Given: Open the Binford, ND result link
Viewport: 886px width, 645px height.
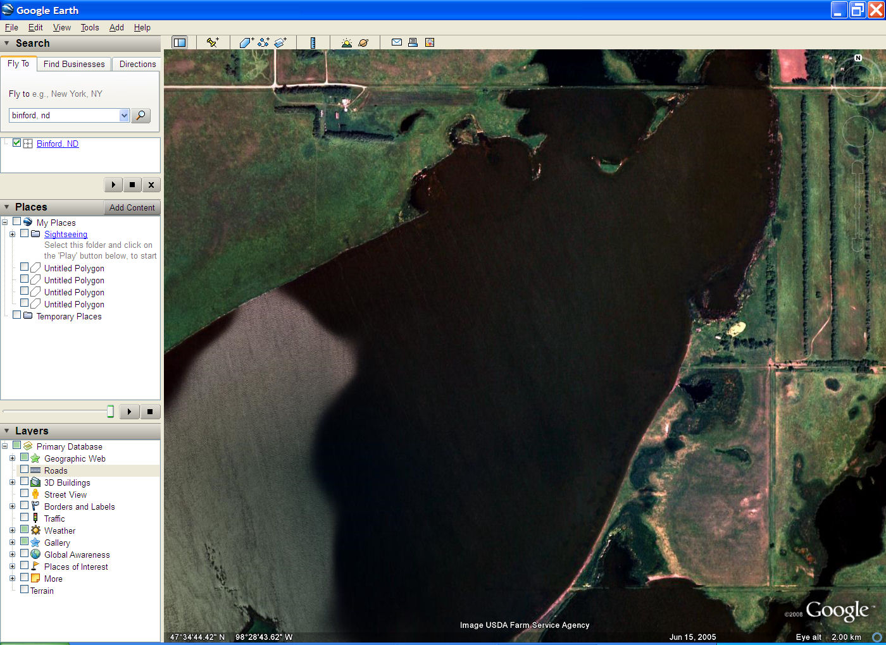Looking at the screenshot, I should coord(58,144).
